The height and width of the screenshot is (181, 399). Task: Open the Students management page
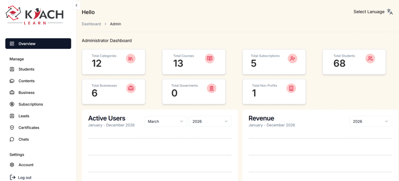coord(26,69)
